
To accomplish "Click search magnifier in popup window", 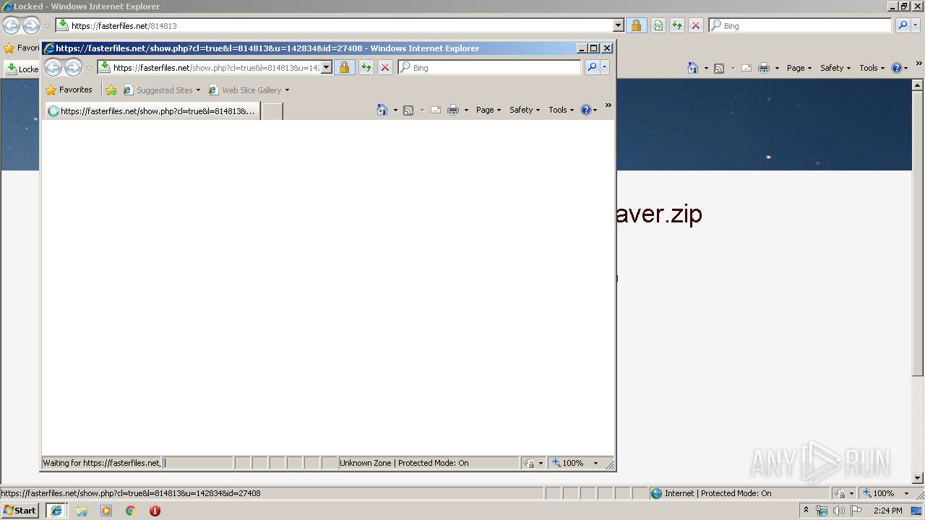I will pos(592,67).
